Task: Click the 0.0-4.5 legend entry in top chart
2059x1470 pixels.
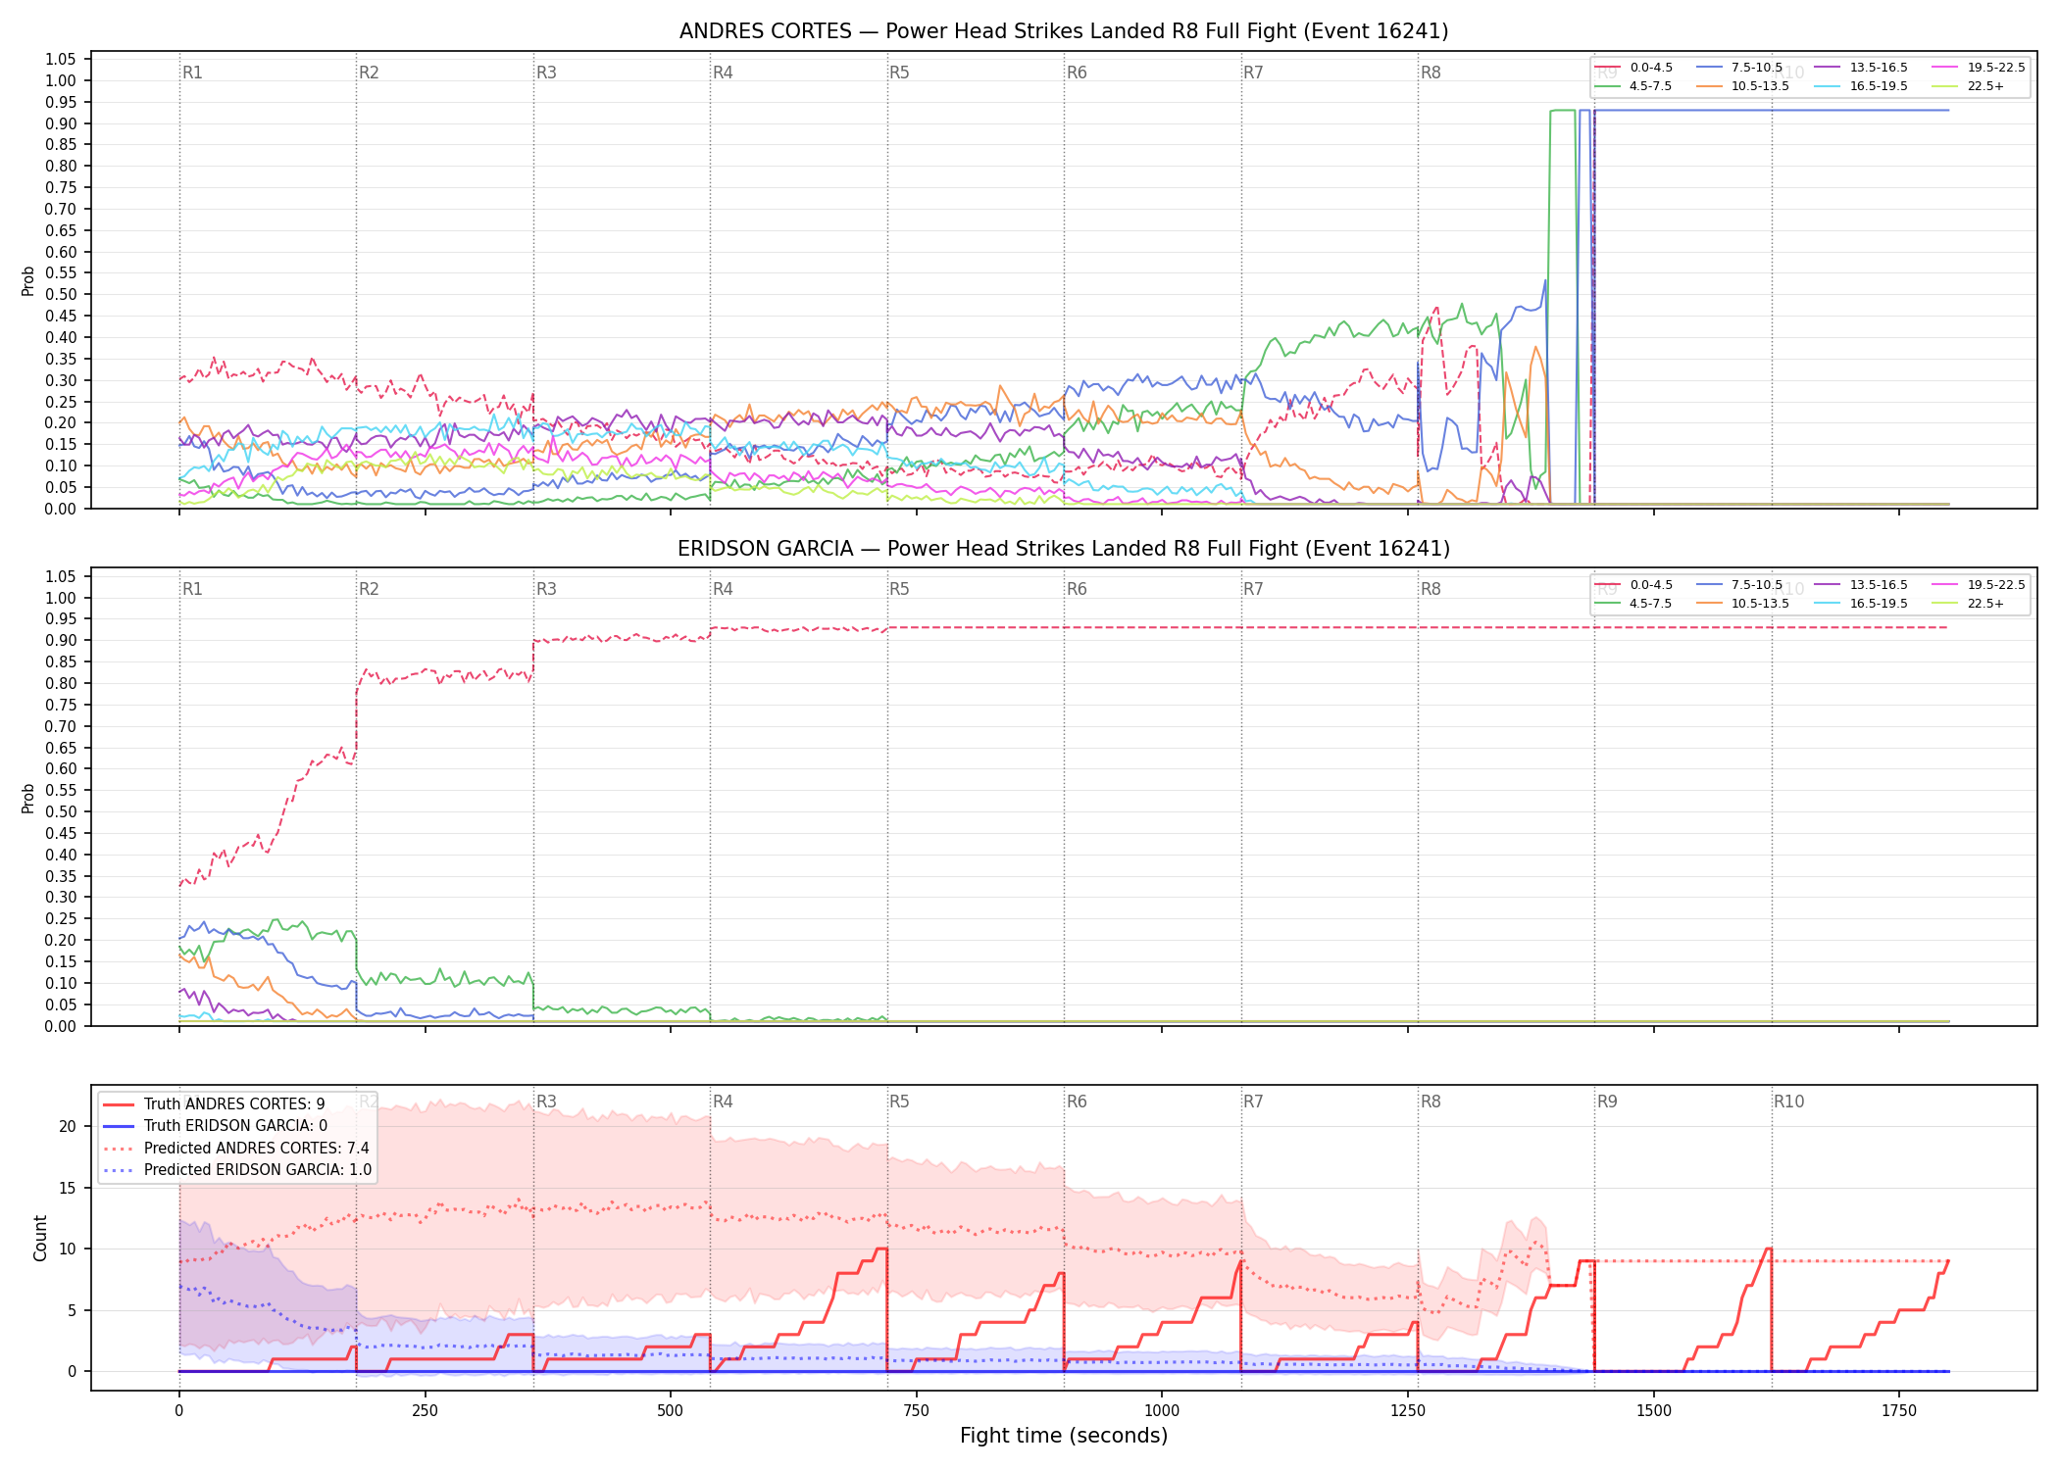Action: [x=1633, y=68]
